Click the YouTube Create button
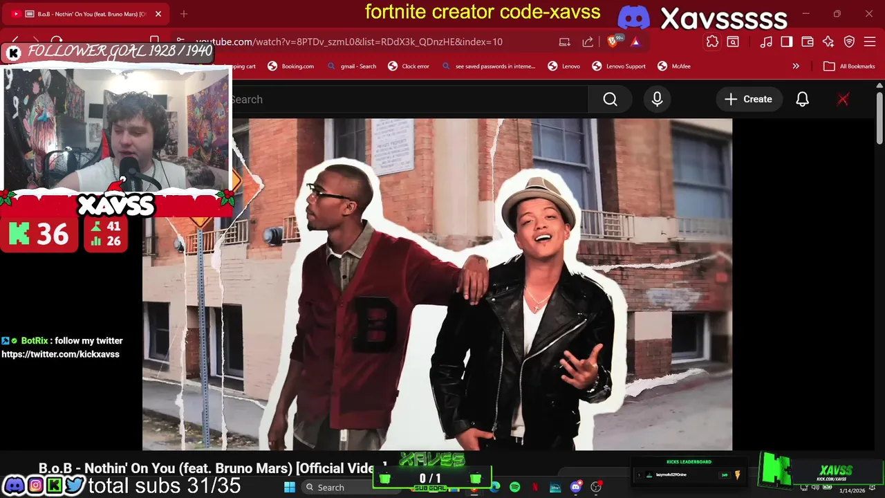Viewport: 885px width, 498px height. [x=748, y=100]
